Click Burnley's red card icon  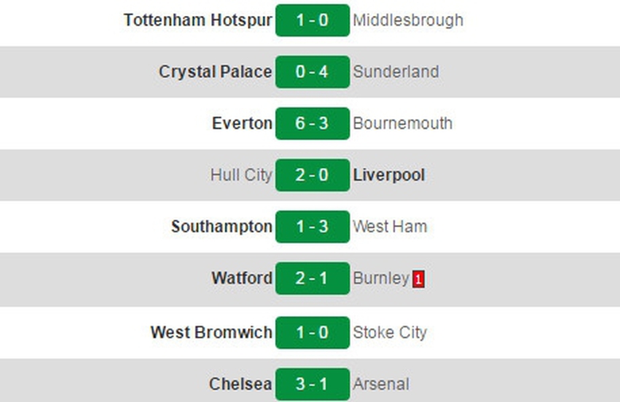418,279
